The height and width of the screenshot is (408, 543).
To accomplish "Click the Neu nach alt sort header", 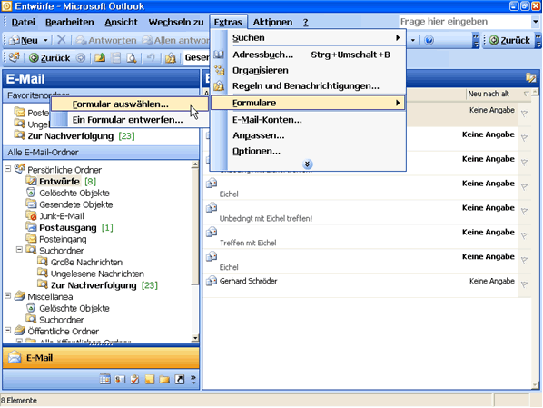I will [489, 94].
